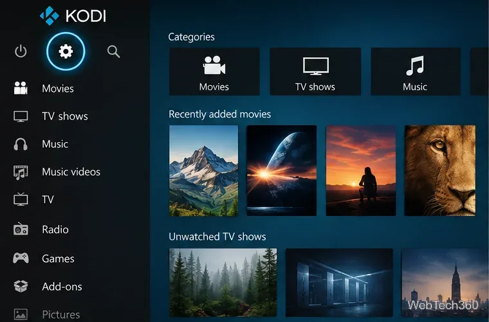Viewport: 489px width, 322px height.
Task: Select Pictures in the sidebar
Action: pyautogui.click(x=61, y=314)
